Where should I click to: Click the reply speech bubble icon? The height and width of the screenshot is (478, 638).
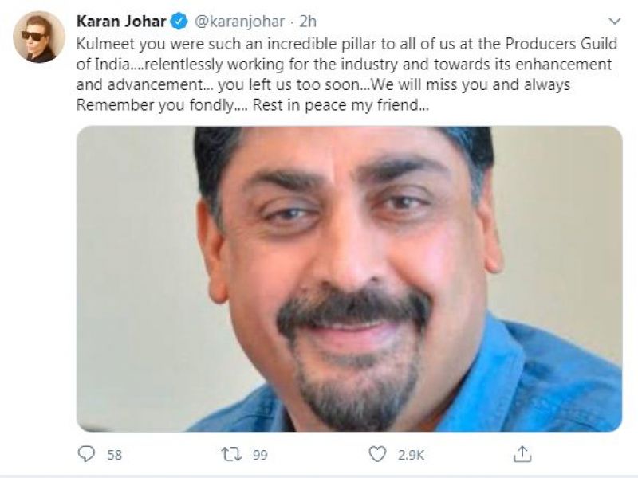point(86,454)
